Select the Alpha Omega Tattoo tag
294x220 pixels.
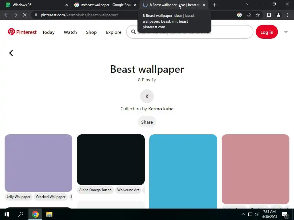(95, 190)
